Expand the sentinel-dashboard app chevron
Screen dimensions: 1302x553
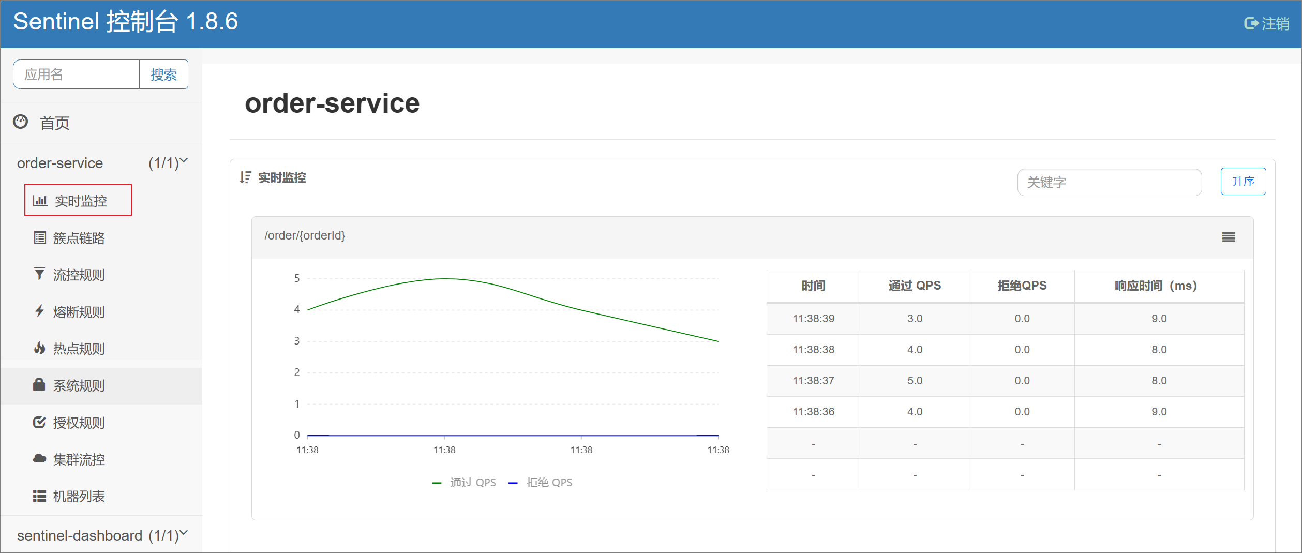click(x=183, y=532)
